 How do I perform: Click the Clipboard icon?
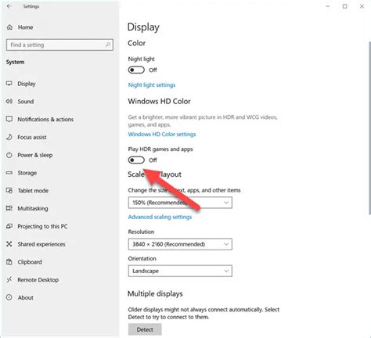pyautogui.click(x=9, y=262)
